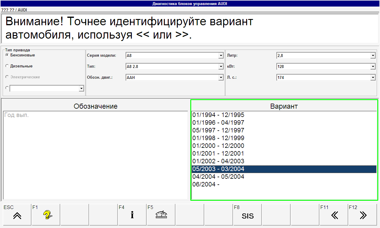
Task: Click the ??? ?? / AUDI breadcrumb path
Action: (x=14, y=10)
